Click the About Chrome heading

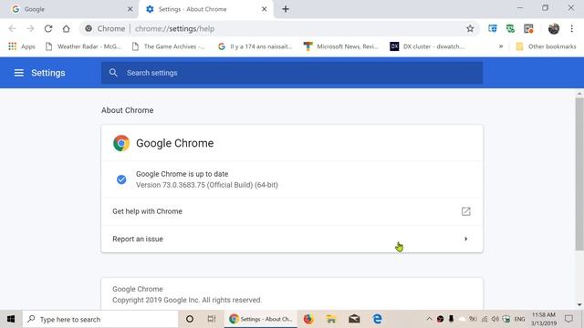[128, 110]
